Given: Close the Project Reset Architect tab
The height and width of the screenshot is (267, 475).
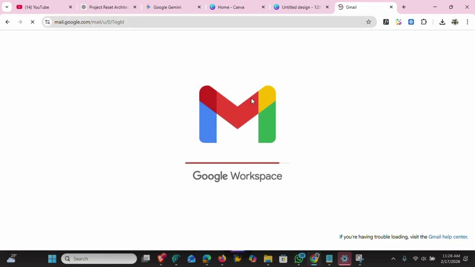Looking at the screenshot, I should (x=135, y=7).
